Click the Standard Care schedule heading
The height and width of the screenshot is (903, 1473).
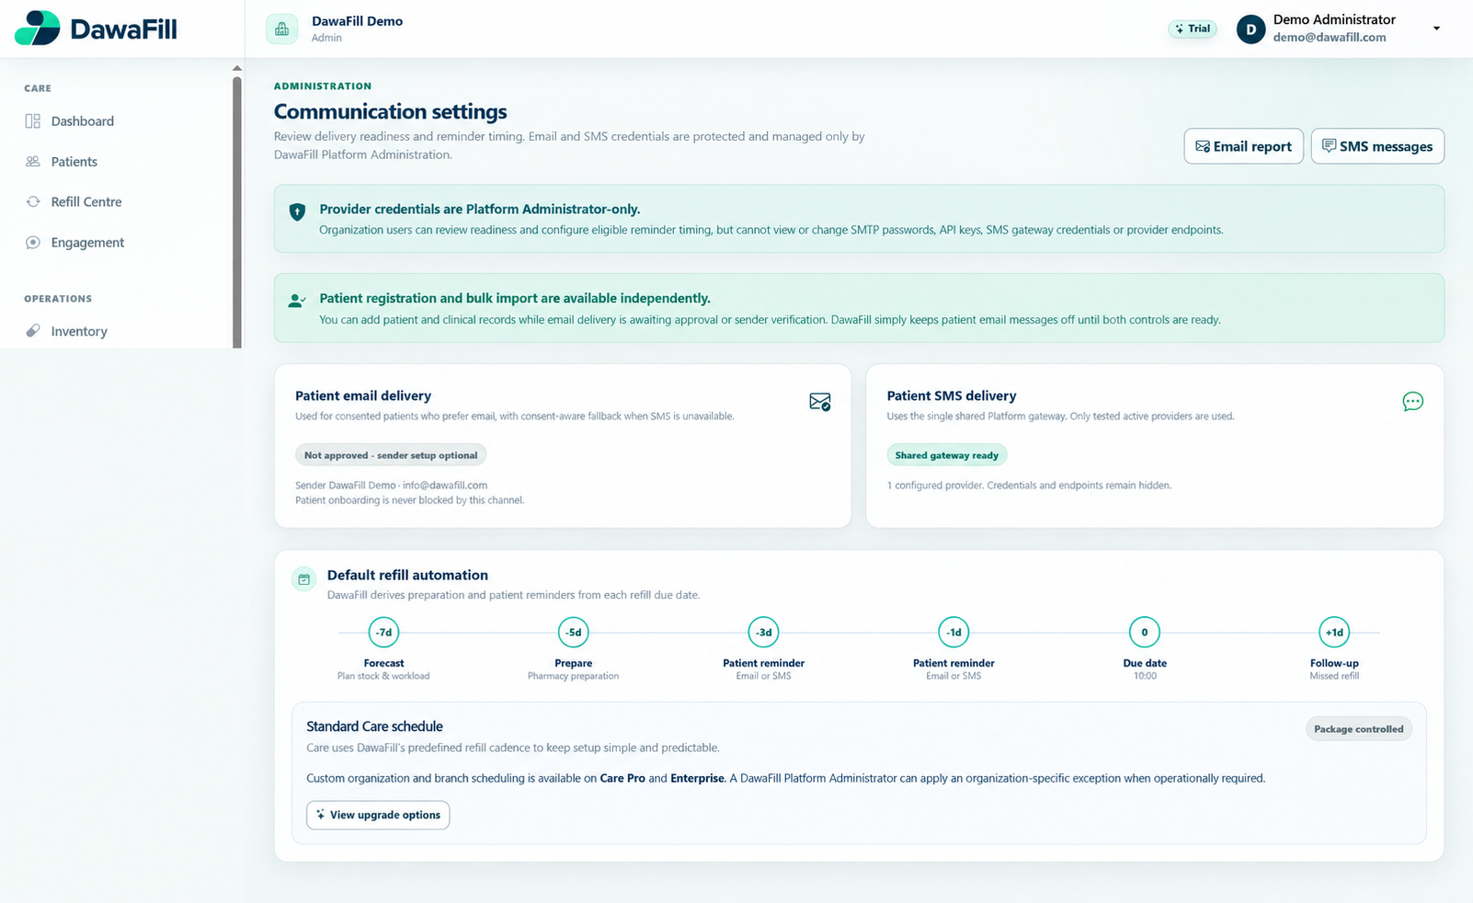[x=374, y=726]
